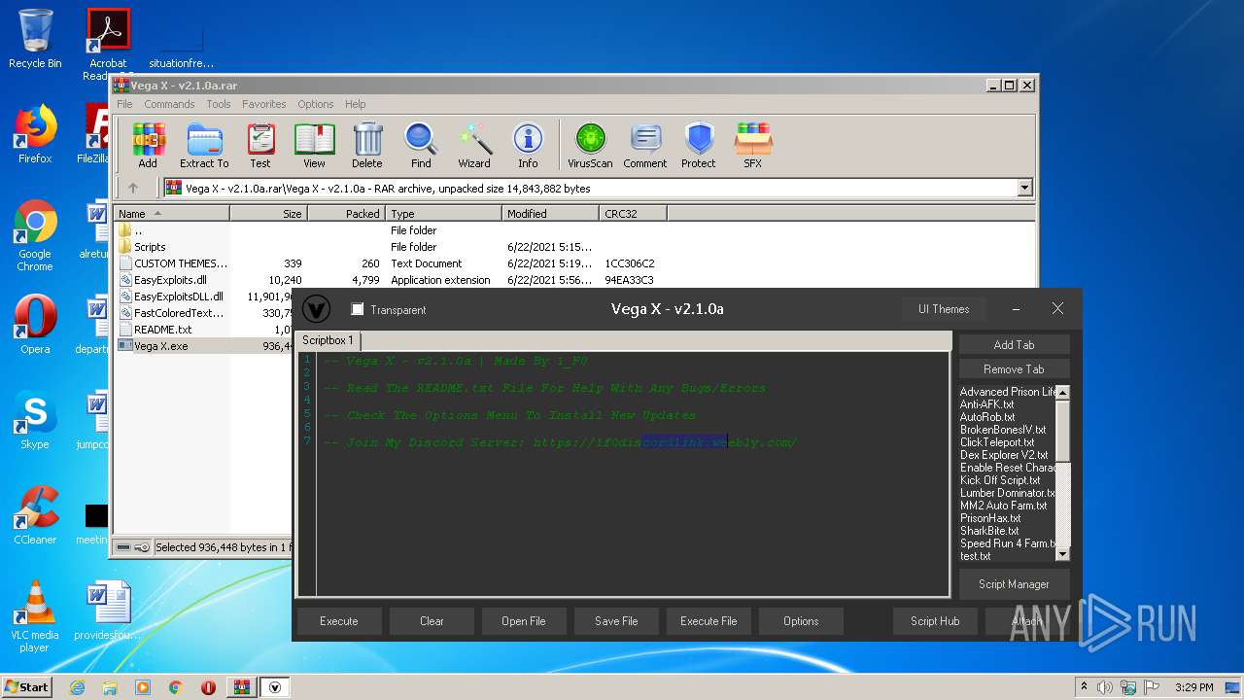
Task: Open VLC media player desktop icon
Action: pyautogui.click(x=35, y=616)
